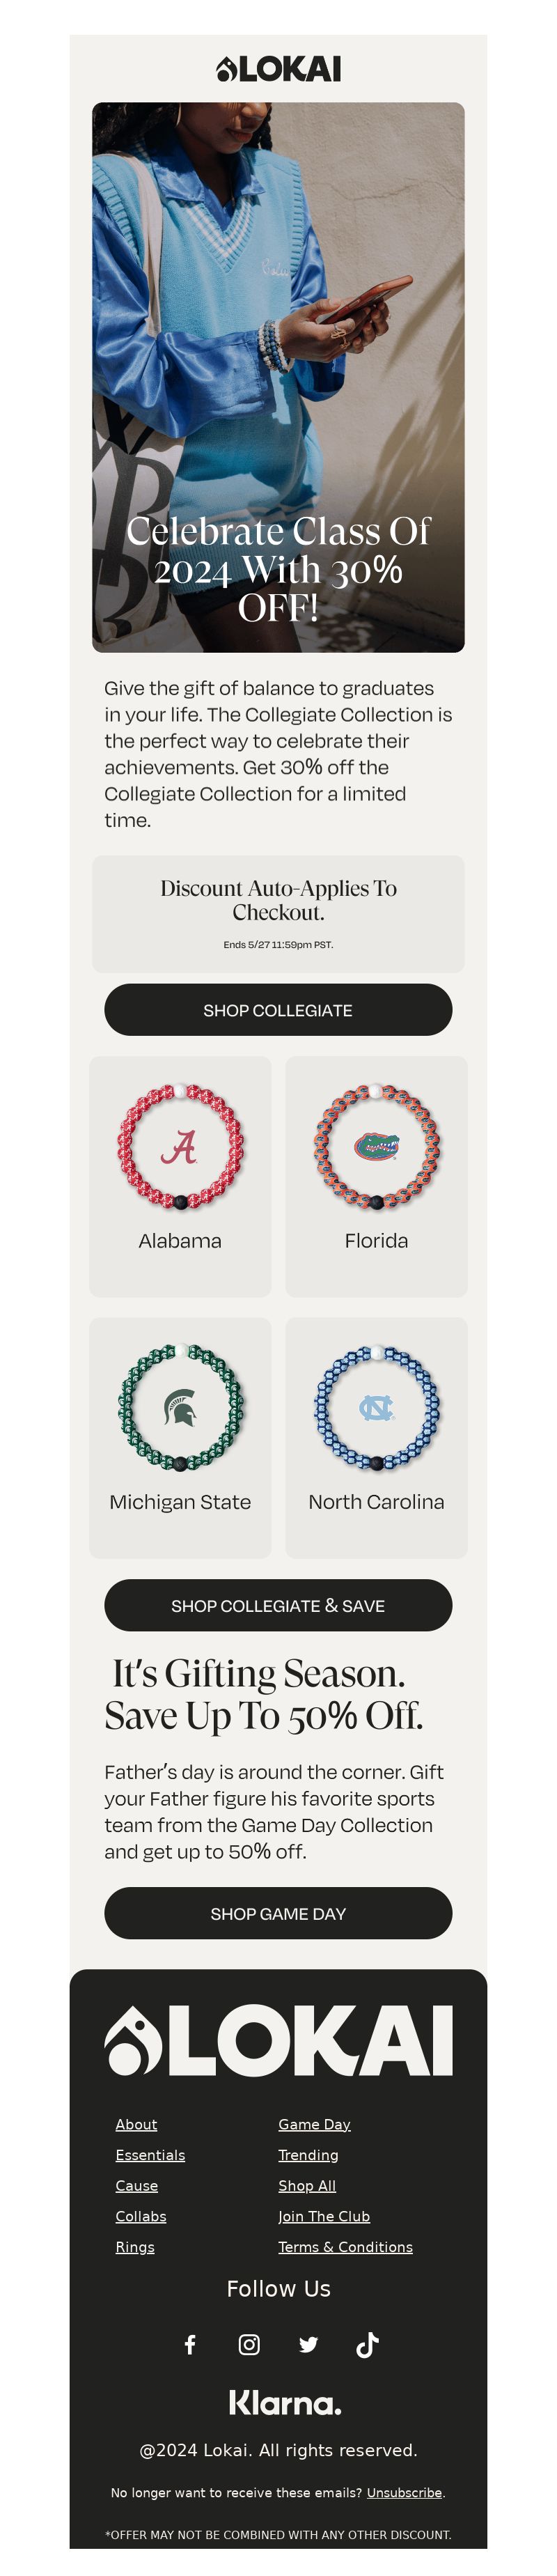Follow the About footer link
The height and width of the screenshot is (2576, 557).
pyautogui.click(x=136, y=2124)
